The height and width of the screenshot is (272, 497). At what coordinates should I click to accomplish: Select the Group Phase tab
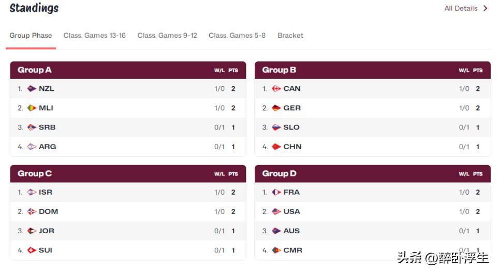click(x=31, y=36)
